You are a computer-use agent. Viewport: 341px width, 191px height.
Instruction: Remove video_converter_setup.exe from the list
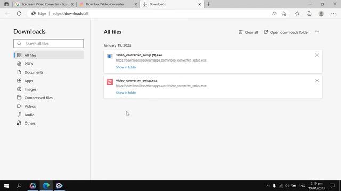click(317, 81)
